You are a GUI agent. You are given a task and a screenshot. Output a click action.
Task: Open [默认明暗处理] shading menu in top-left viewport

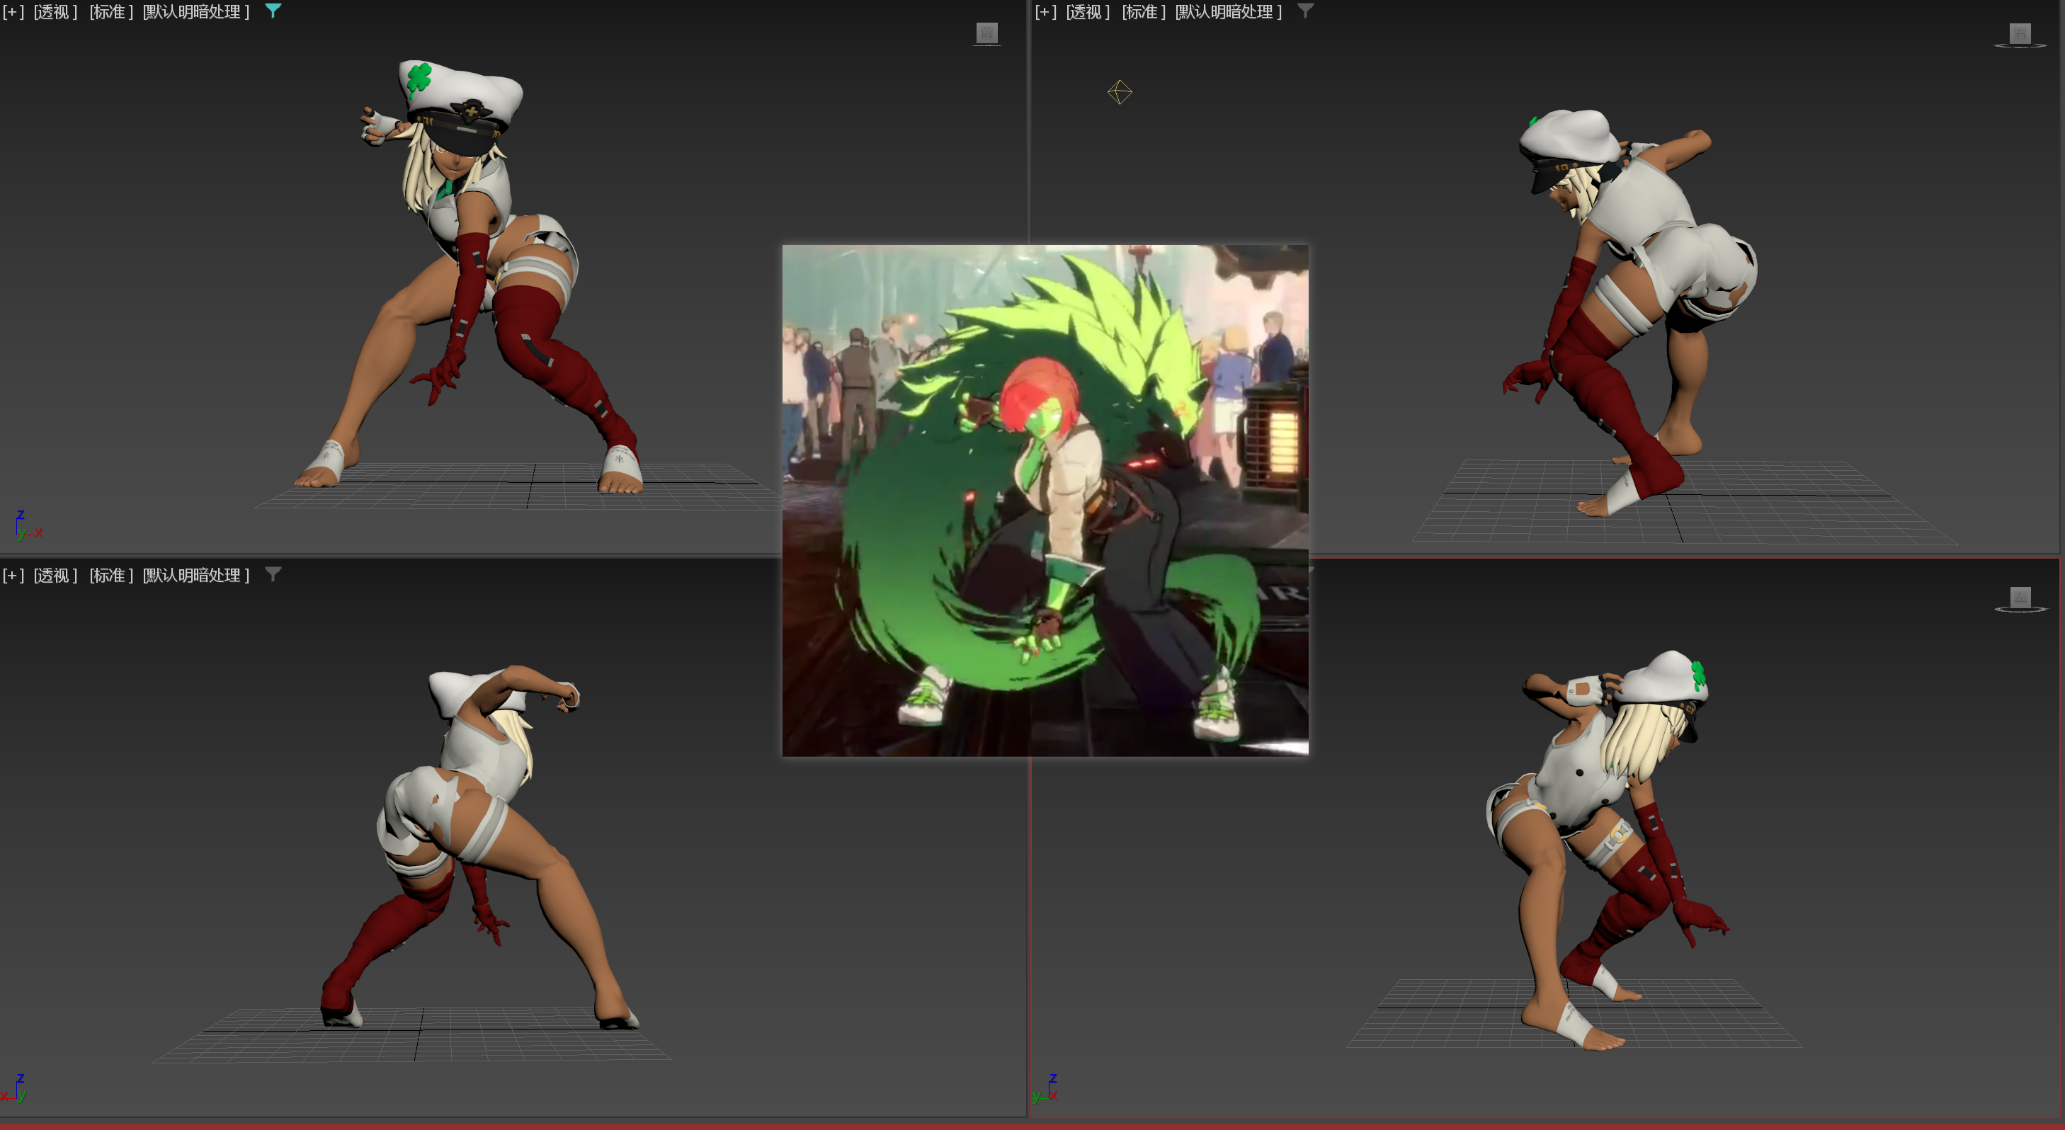click(196, 12)
